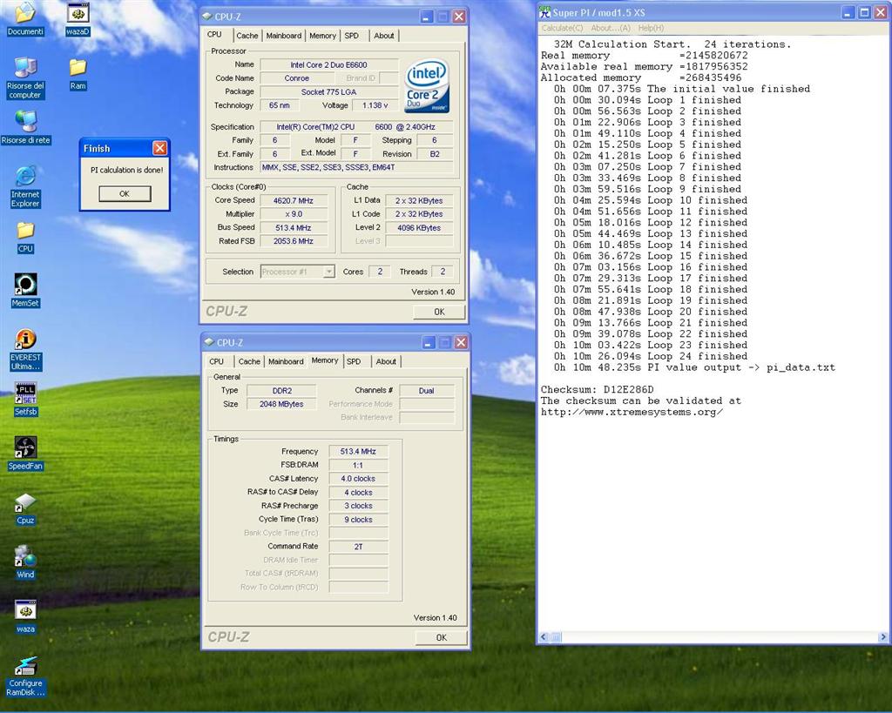Switch to About tab in top CPU-Z
892x713 pixels.
[384, 35]
